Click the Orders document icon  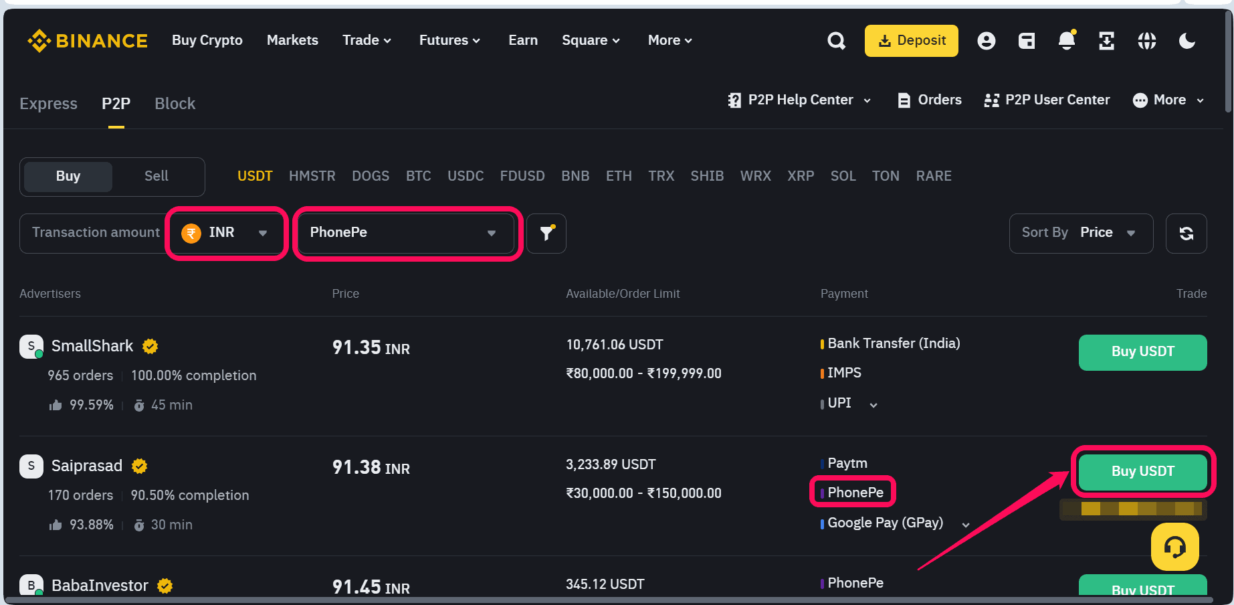tap(904, 100)
